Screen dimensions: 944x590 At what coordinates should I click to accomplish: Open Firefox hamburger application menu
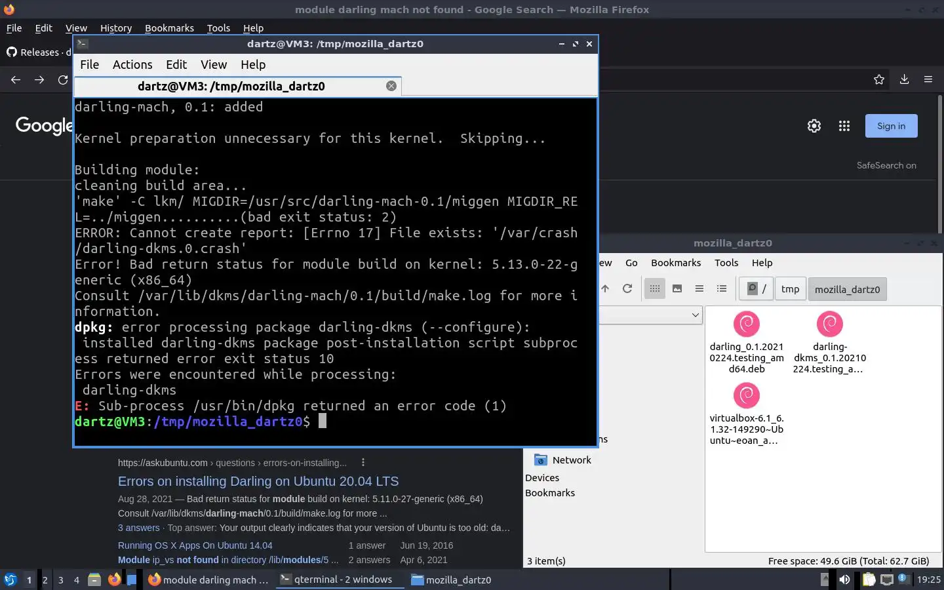pos(928,79)
